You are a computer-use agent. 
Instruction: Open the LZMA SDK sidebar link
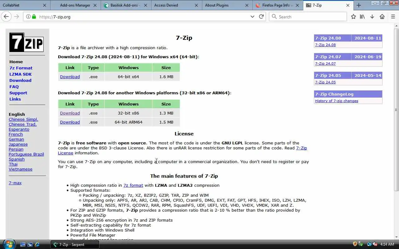click(x=20, y=74)
